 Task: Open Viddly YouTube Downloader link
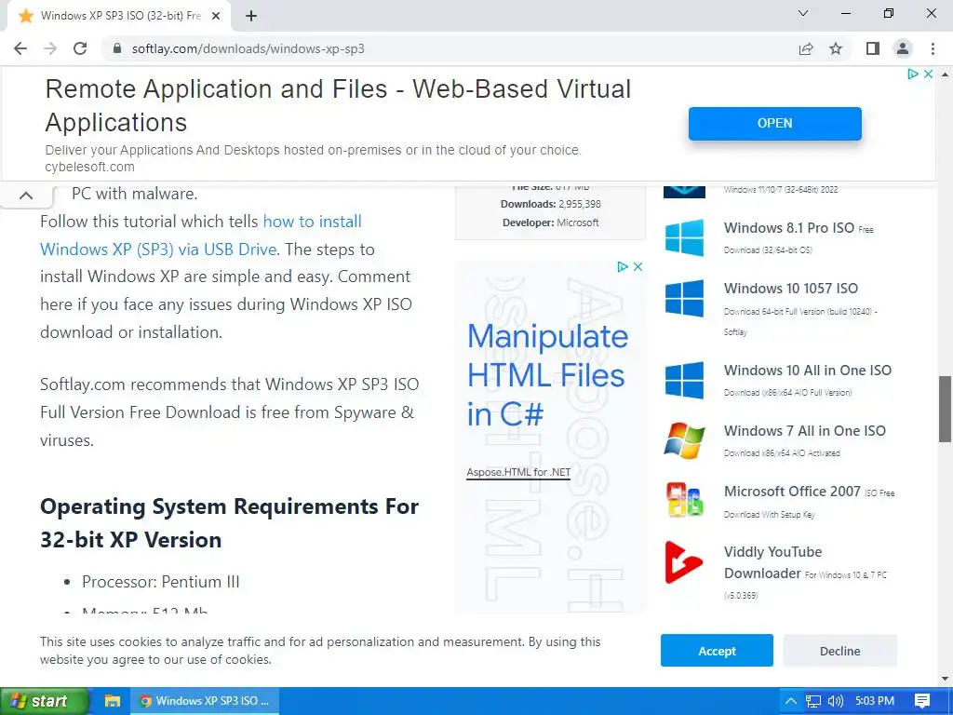[772, 562]
